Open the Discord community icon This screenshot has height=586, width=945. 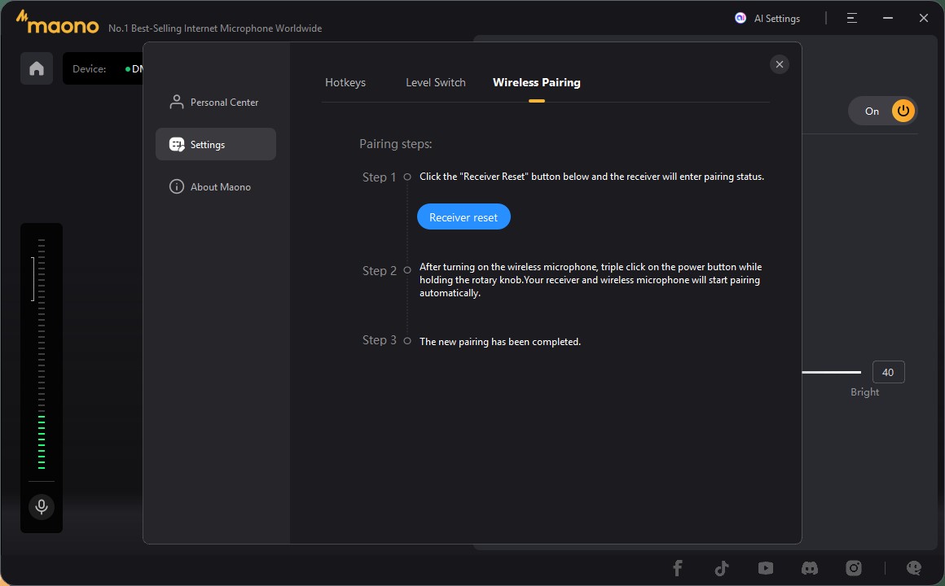[809, 568]
